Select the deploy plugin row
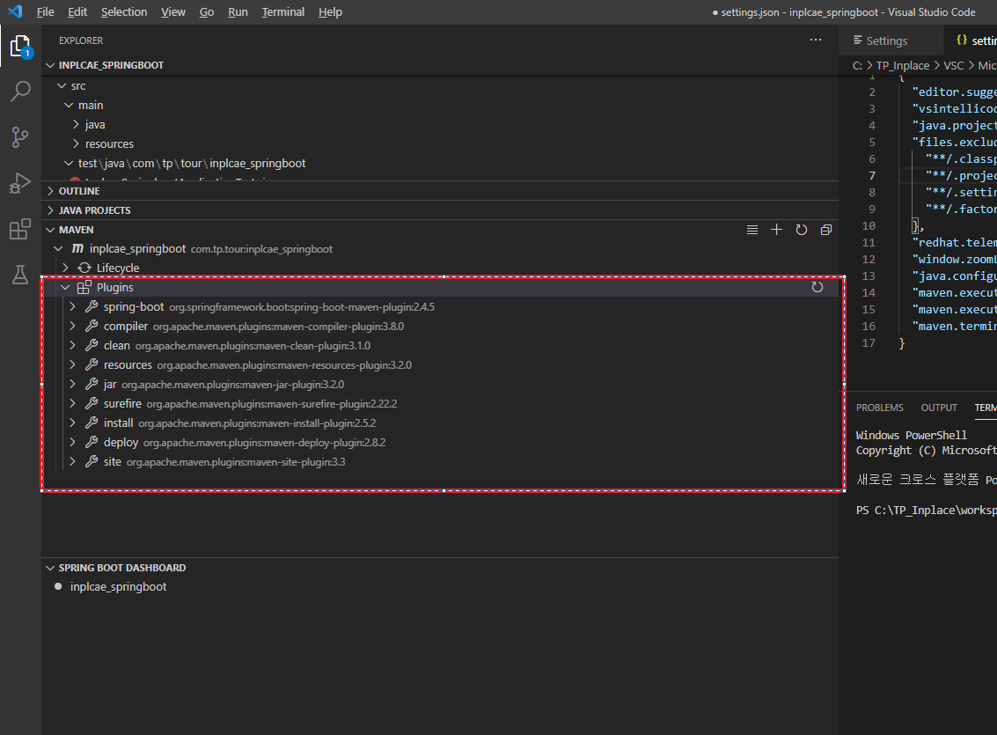The height and width of the screenshot is (735, 997). tap(440, 442)
